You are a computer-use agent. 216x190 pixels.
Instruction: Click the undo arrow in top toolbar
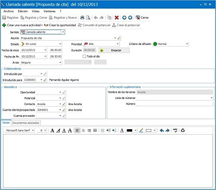pos(96,18)
